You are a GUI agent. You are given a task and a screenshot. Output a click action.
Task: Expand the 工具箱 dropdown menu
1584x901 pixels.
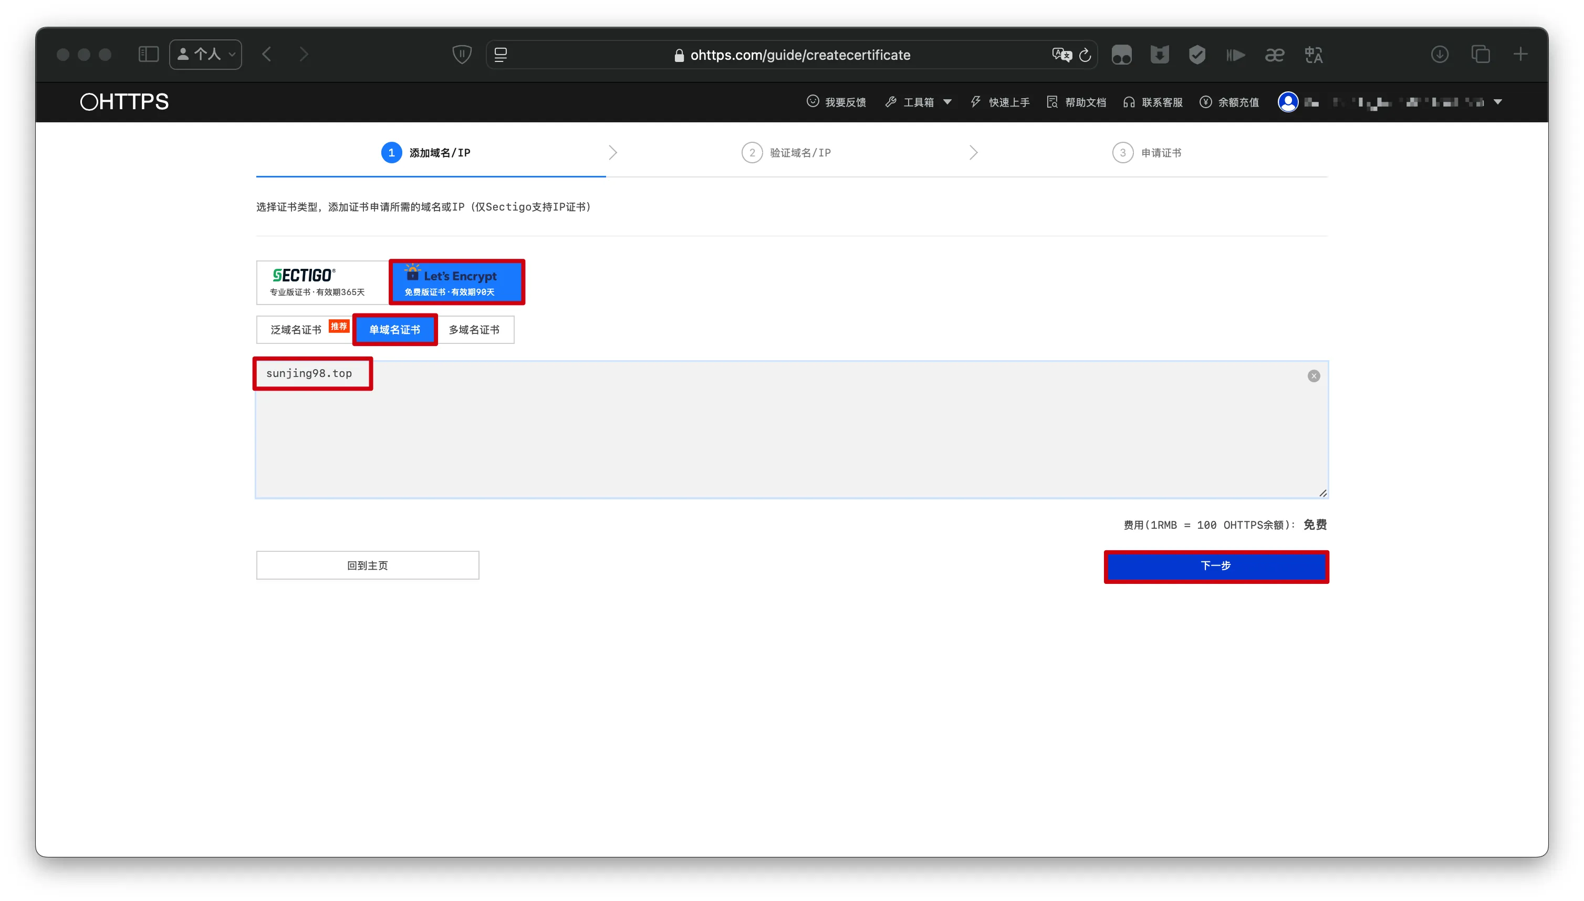919,102
